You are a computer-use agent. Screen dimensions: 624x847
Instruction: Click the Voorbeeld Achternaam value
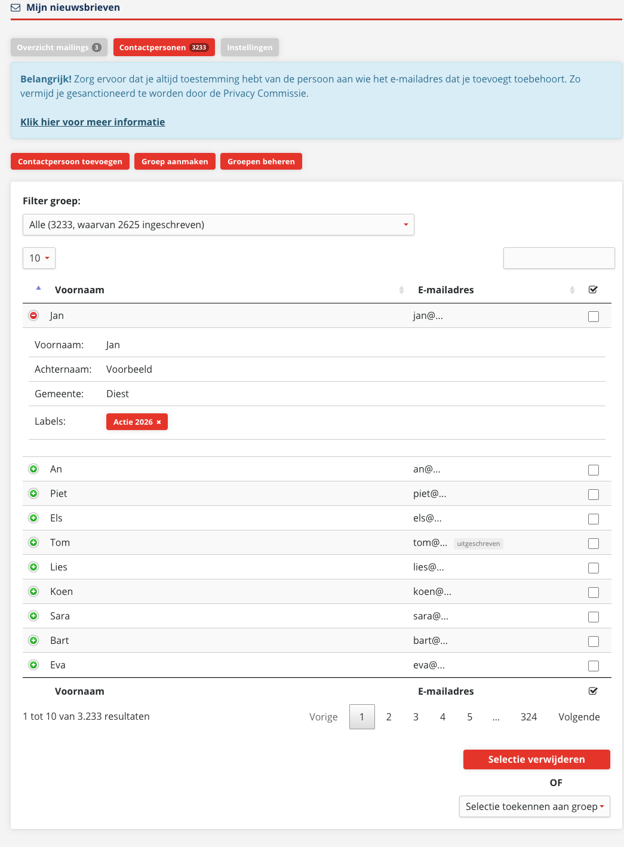point(129,369)
